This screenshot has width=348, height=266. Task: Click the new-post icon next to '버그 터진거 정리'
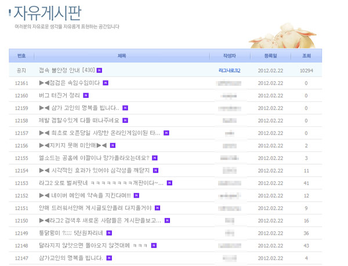(x=86, y=95)
